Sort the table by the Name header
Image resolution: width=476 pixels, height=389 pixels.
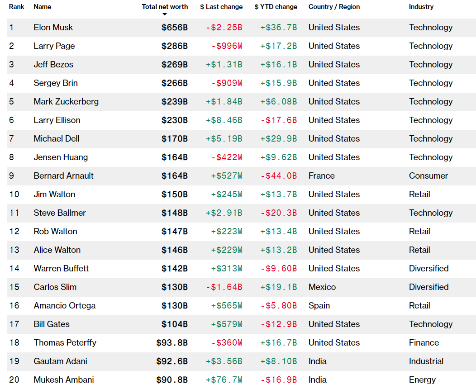tap(43, 7)
